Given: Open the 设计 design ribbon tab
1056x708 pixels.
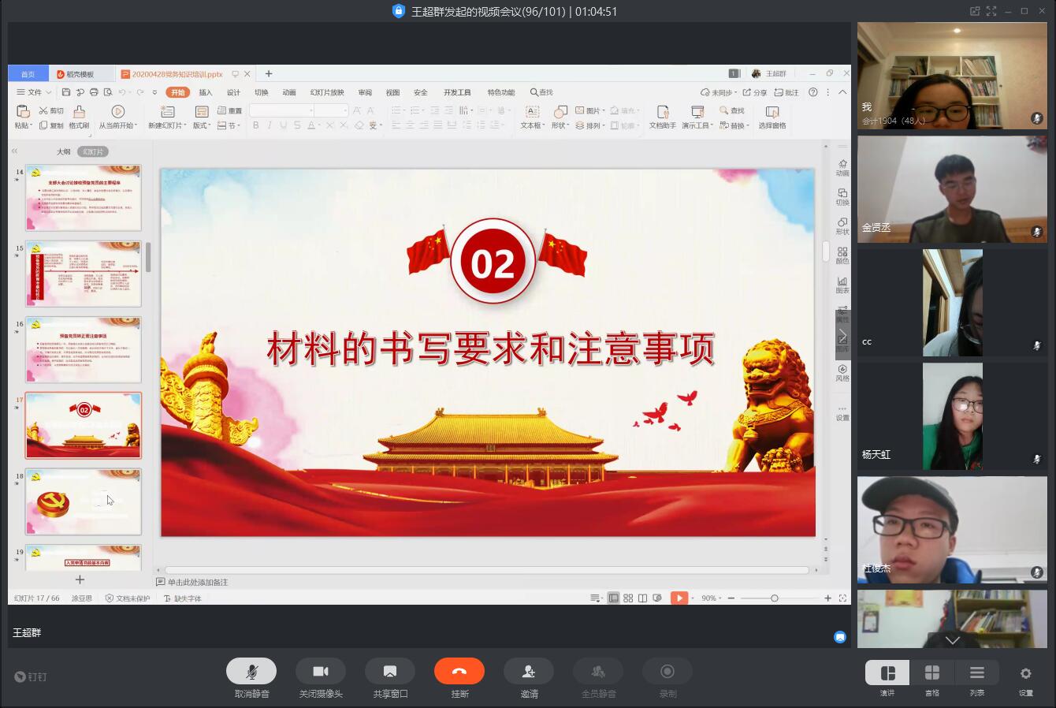Looking at the screenshot, I should (233, 92).
